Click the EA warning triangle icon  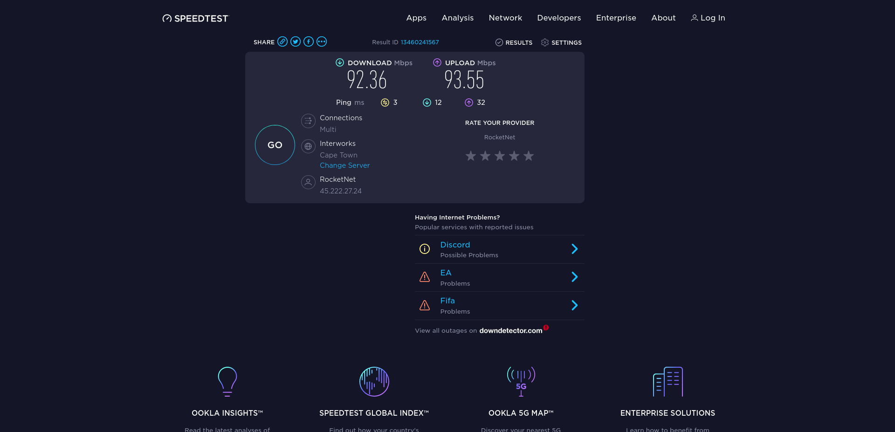click(425, 277)
